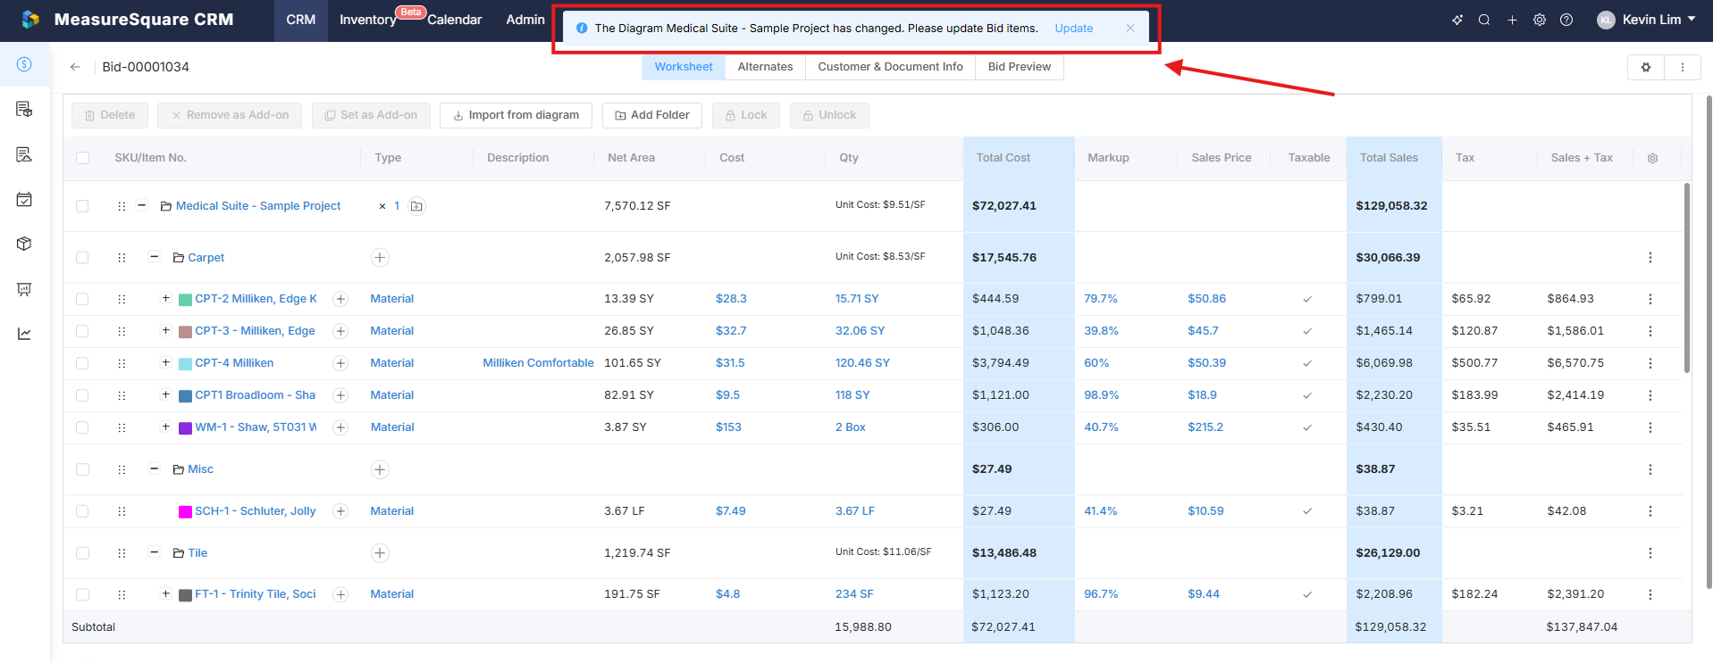The image size is (1713, 663).
Task: Open the presentation board sidebar icon
Action: click(24, 289)
